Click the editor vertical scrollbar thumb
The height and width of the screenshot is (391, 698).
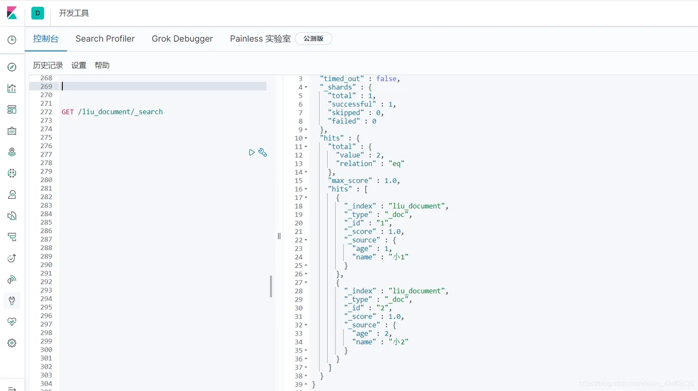(x=271, y=286)
